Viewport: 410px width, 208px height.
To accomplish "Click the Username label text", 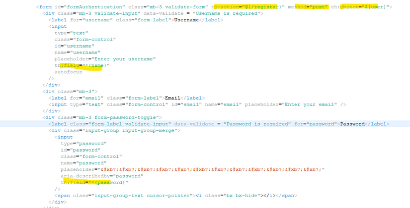I will pos(186,20).
